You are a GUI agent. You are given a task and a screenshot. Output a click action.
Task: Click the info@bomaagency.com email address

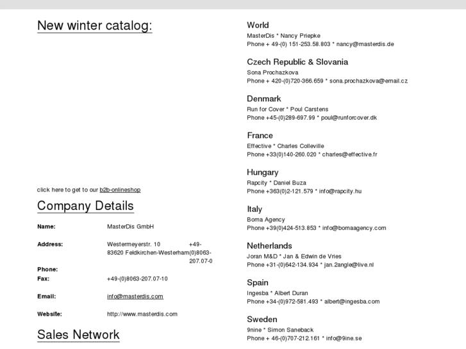[354, 228]
